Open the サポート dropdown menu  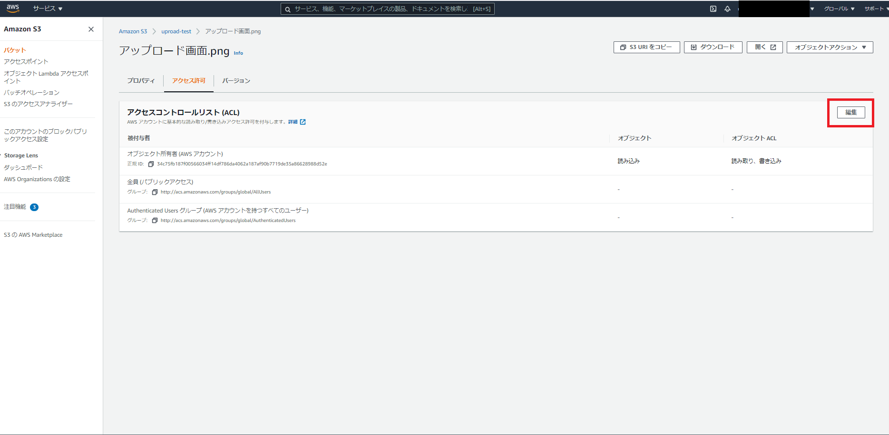tap(876, 9)
